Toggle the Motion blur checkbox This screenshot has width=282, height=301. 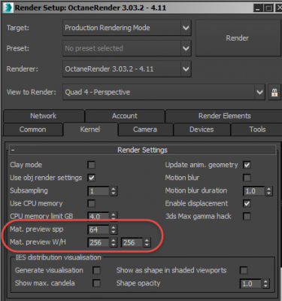click(247, 178)
